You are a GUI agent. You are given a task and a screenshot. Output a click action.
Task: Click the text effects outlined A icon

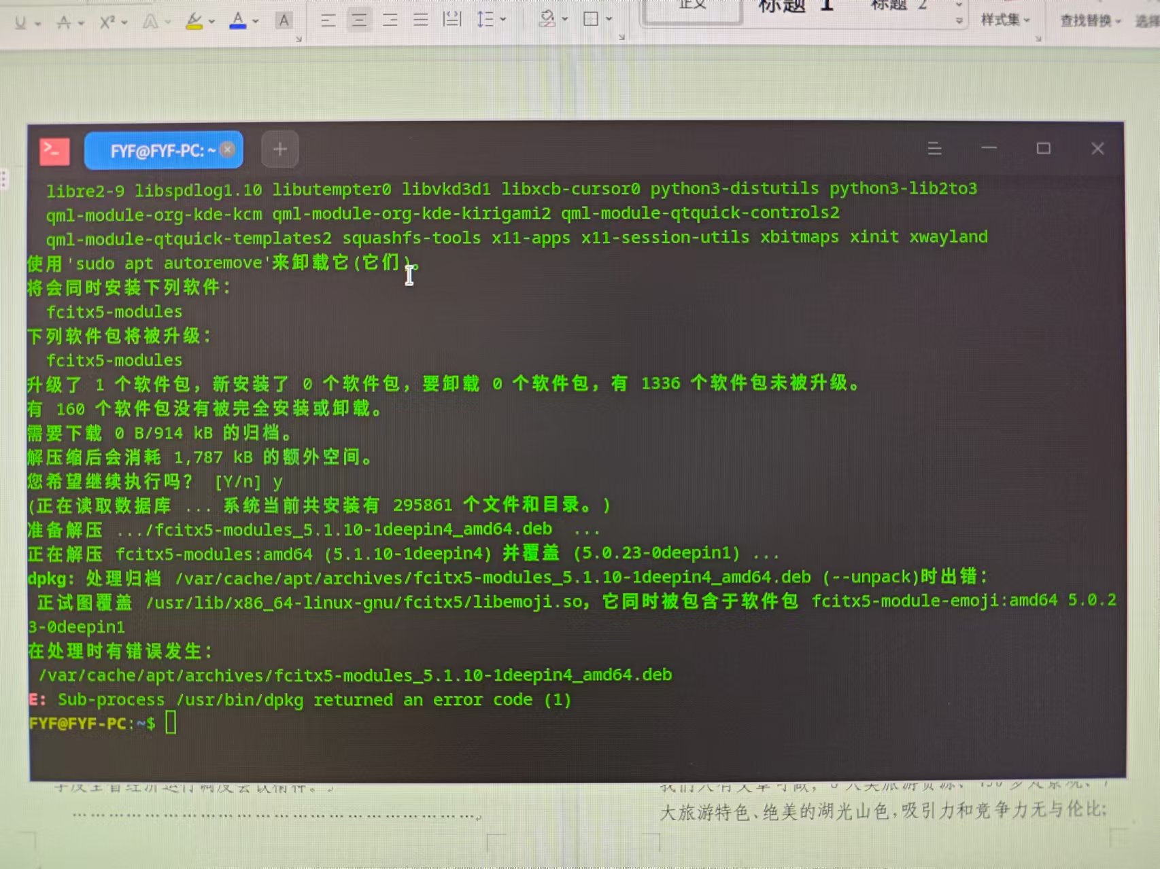click(150, 22)
